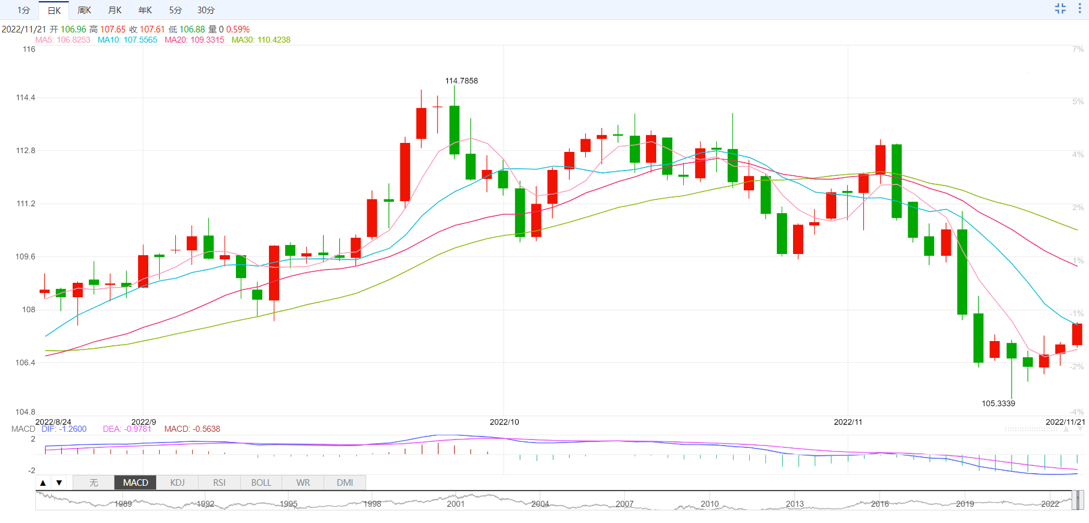Click the 收 107.61 closing price text

click(146, 29)
